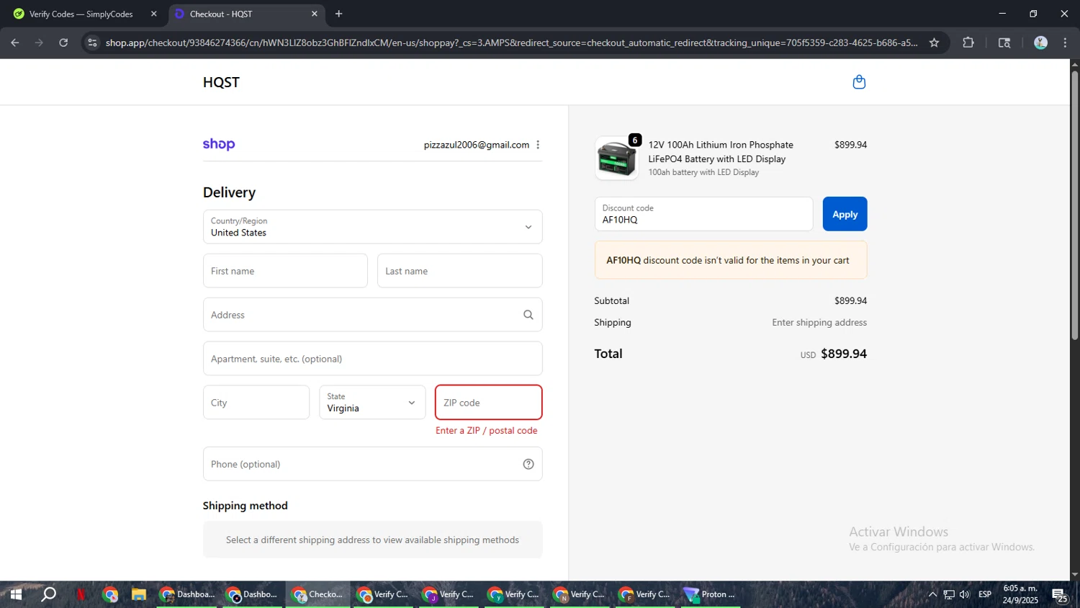Open the Windows notification center
The width and height of the screenshot is (1080, 608).
click(1060, 595)
